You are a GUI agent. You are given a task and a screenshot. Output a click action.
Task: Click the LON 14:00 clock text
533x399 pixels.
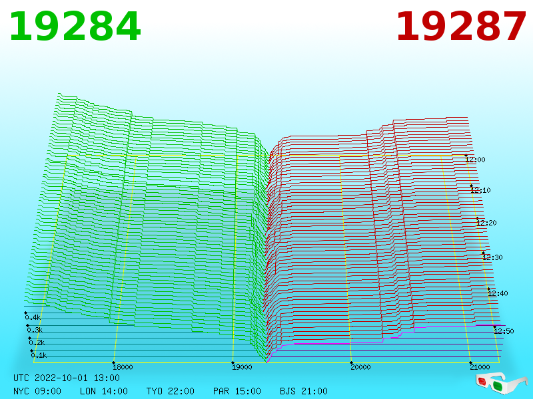(x=104, y=391)
